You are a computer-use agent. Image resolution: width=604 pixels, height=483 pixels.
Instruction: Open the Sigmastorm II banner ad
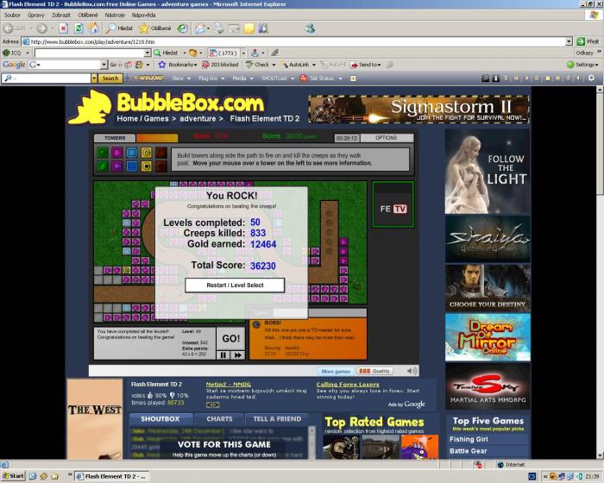(418, 110)
